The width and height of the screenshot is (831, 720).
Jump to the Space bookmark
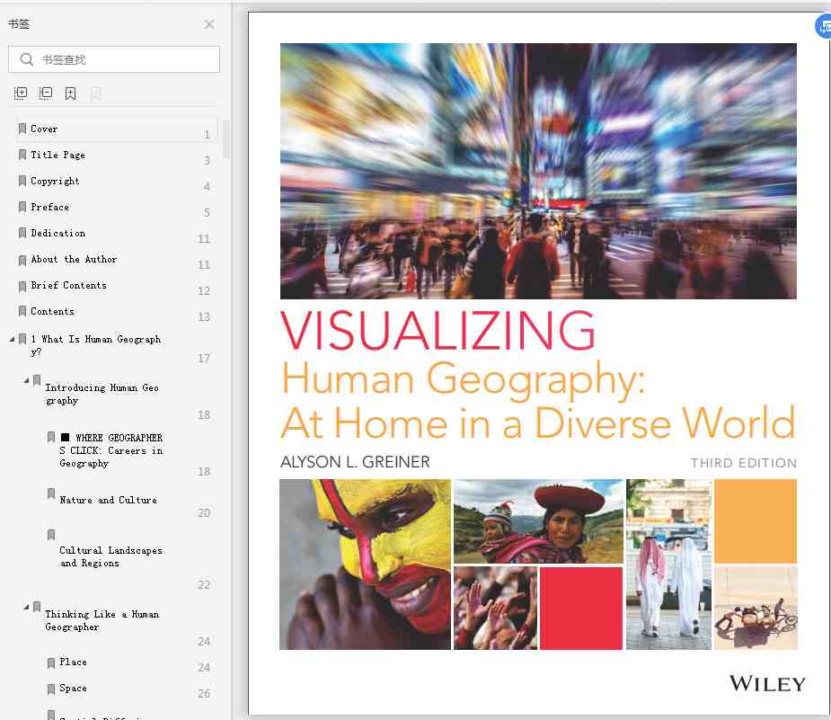point(73,688)
